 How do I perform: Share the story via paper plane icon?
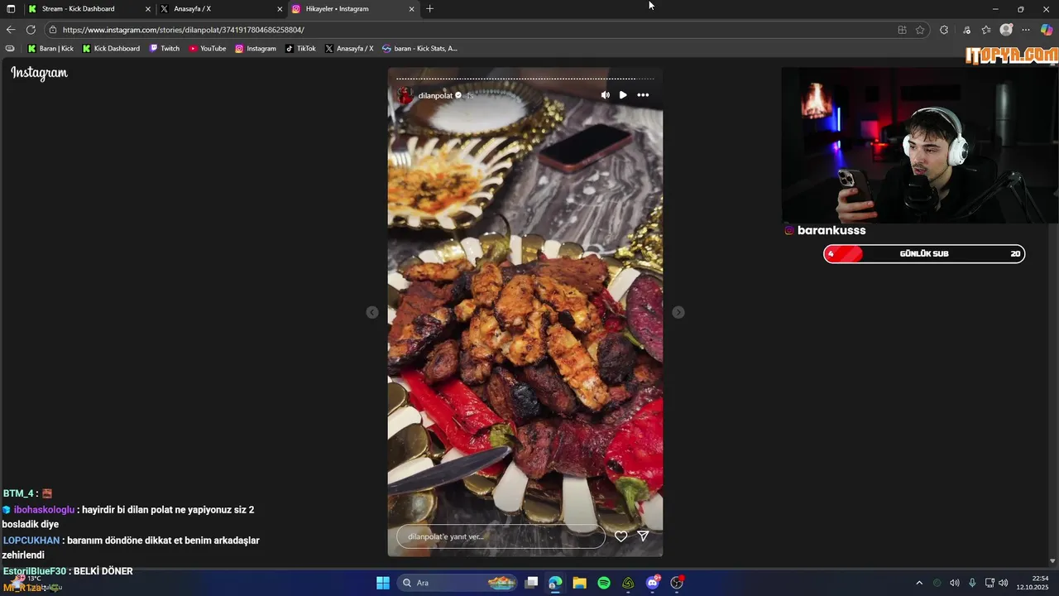[643, 536]
